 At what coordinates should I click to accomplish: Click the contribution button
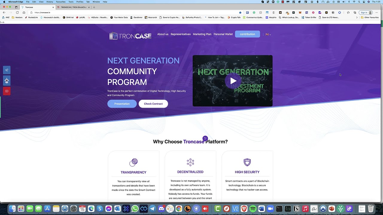(x=247, y=34)
